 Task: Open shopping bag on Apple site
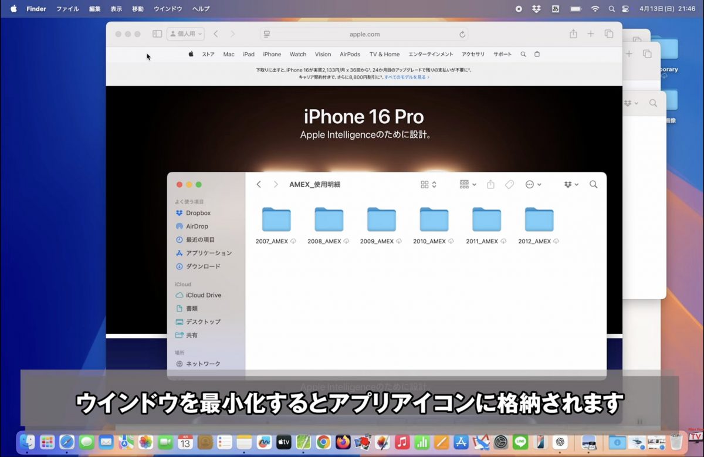pos(537,54)
